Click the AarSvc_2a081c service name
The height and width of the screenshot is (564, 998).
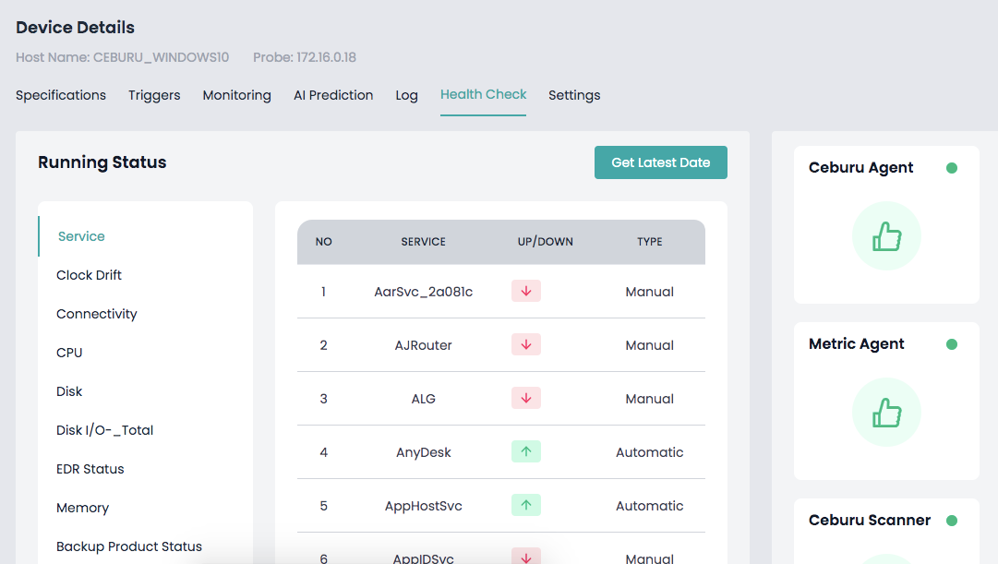tap(423, 292)
